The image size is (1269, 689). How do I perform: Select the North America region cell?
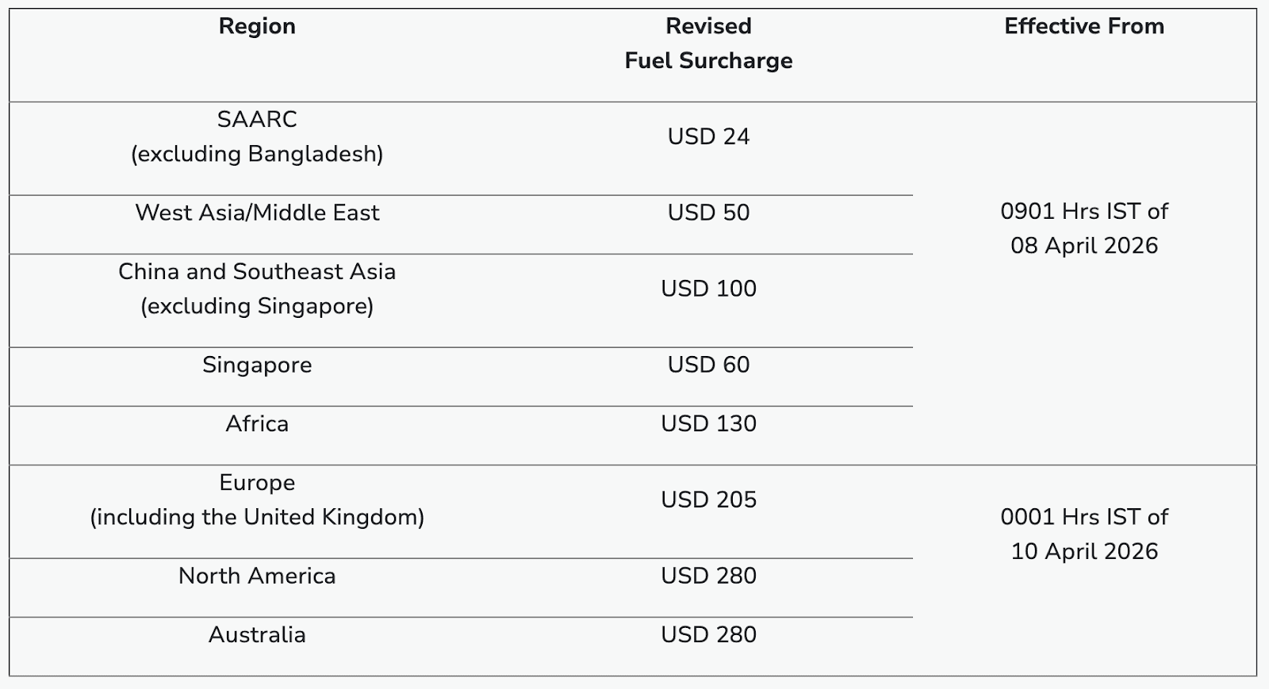click(x=257, y=576)
